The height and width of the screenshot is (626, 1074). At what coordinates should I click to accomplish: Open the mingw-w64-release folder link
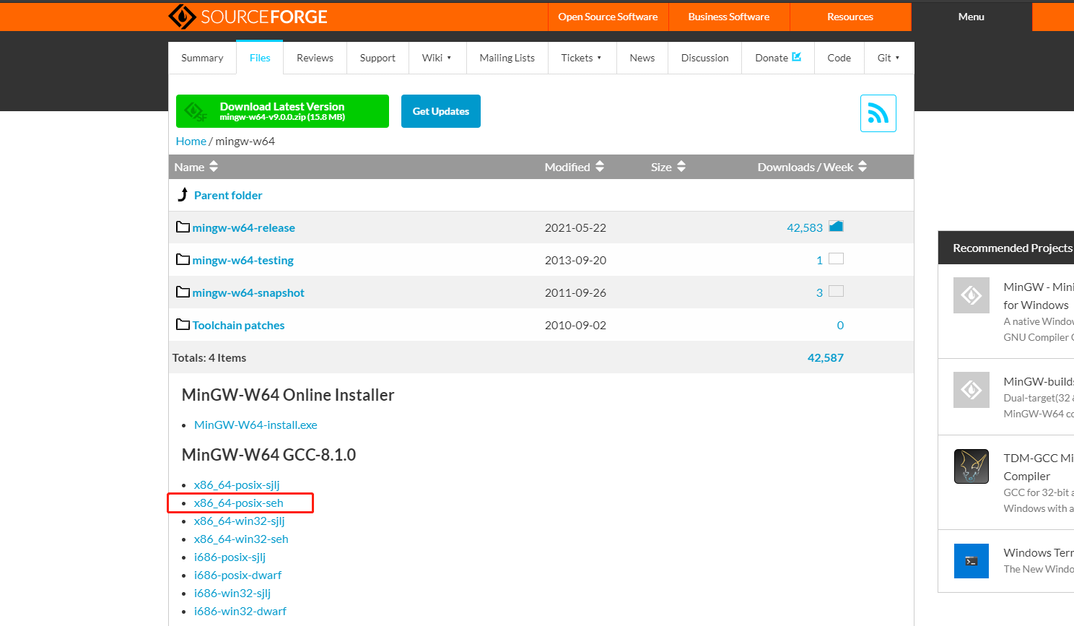click(x=244, y=227)
